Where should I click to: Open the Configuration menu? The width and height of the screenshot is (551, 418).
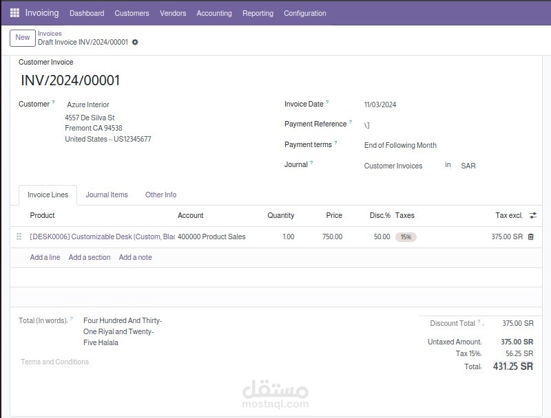coord(305,13)
